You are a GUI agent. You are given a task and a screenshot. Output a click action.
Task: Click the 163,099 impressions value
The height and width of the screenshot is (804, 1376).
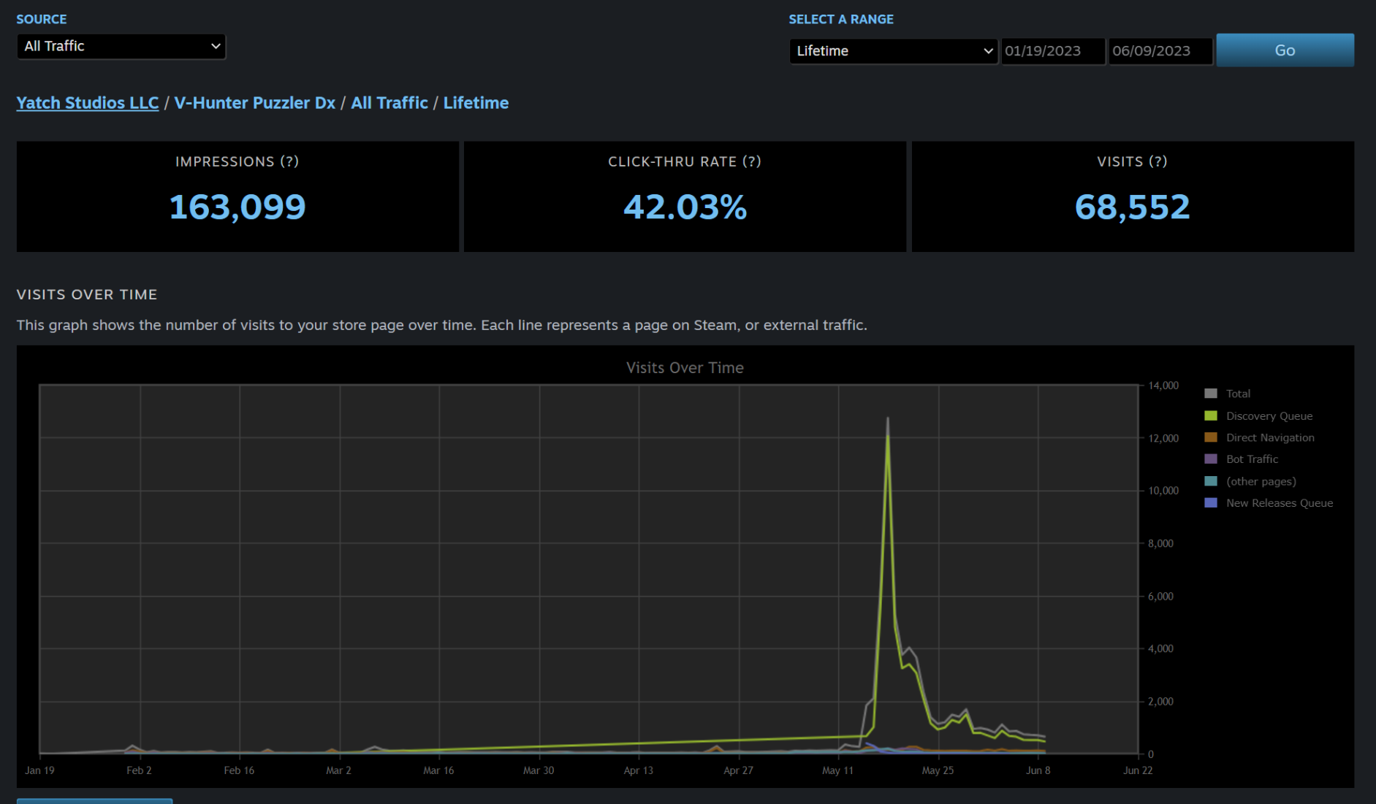[237, 207]
